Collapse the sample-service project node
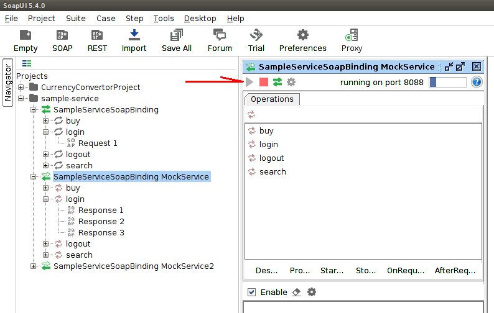Viewport: 494px width, 313px height. (21, 99)
